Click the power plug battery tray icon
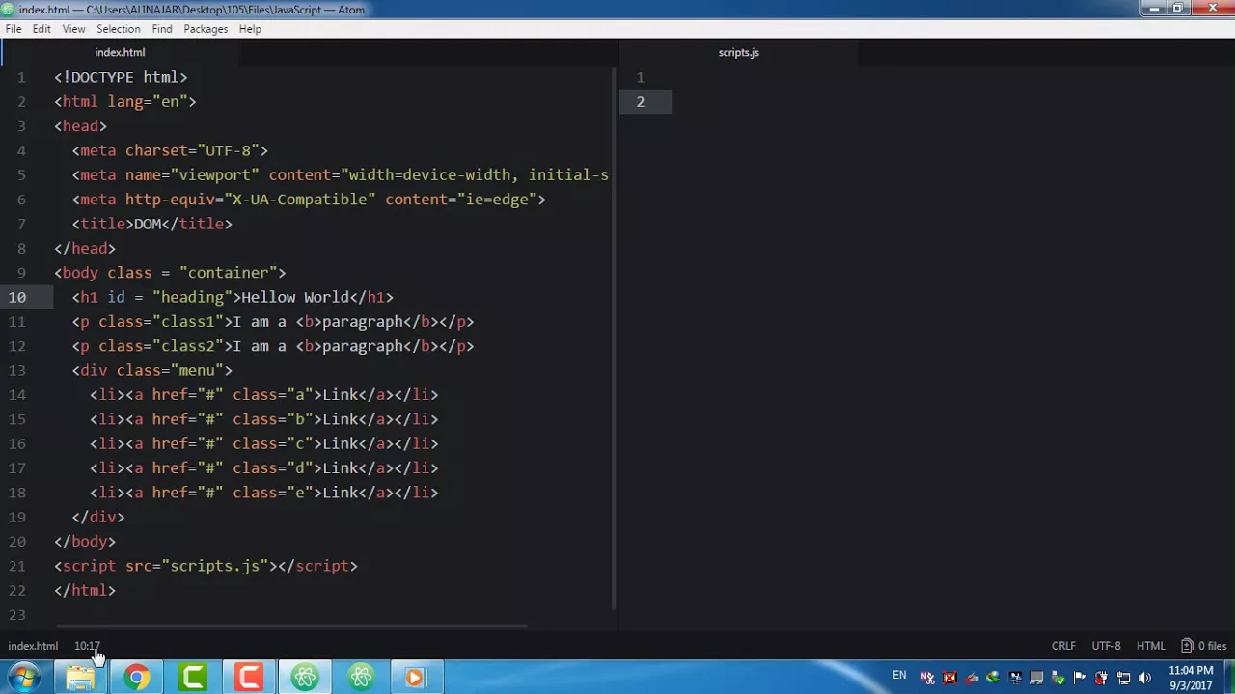The width and height of the screenshot is (1235, 694). tap(1102, 678)
